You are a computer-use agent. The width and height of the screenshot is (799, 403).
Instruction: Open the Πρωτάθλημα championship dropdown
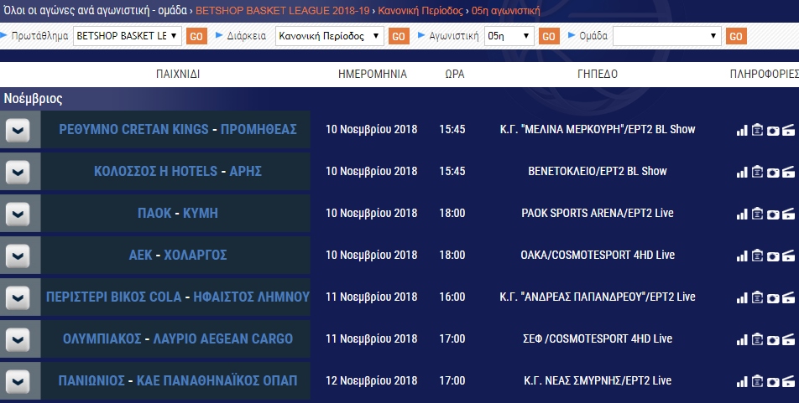128,36
